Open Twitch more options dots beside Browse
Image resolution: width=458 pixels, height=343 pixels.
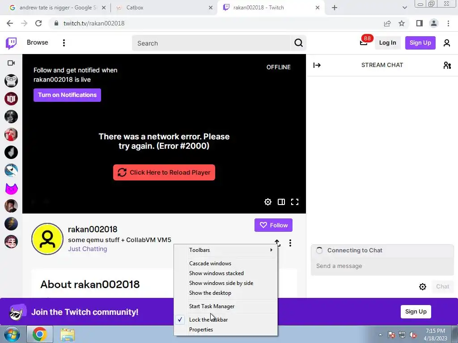(64, 43)
